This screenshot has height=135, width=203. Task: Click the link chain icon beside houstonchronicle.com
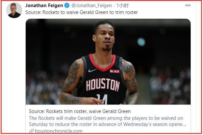(x=32, y=131)
